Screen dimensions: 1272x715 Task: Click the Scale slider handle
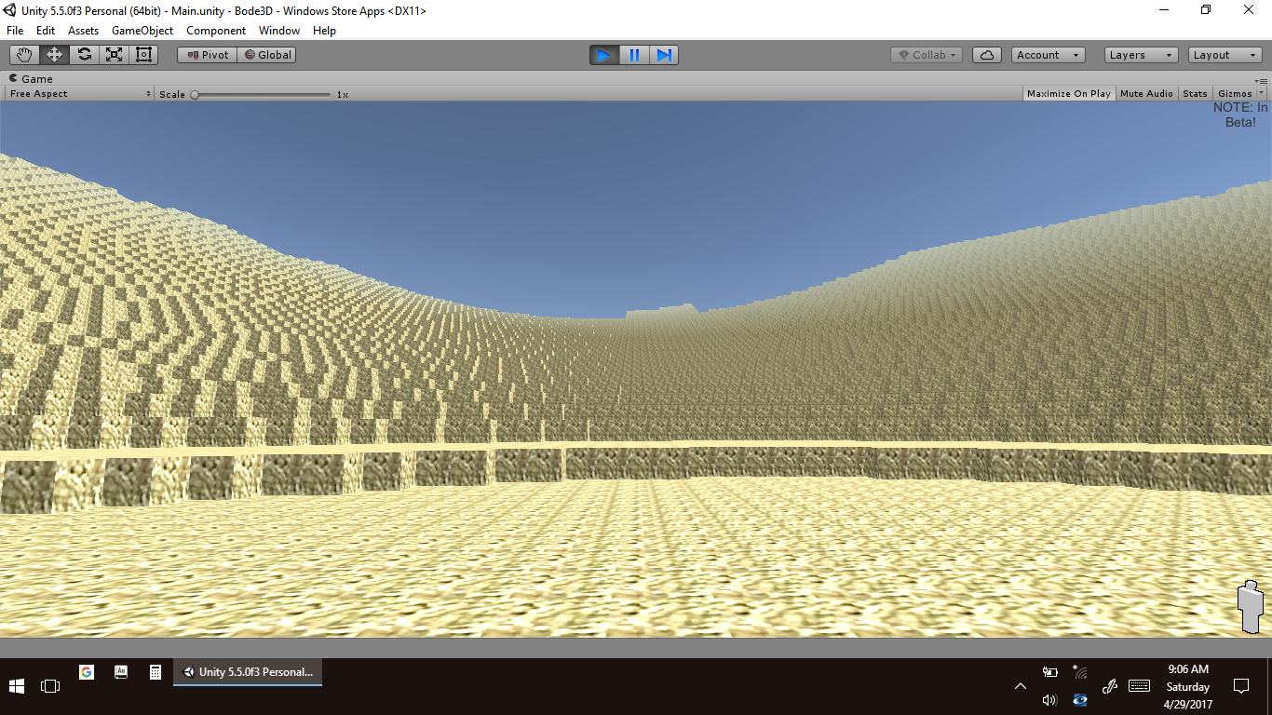pyautogui.click(x=195, y=94)
